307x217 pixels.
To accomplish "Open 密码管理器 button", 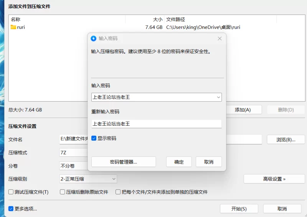I will click(124, 162).
